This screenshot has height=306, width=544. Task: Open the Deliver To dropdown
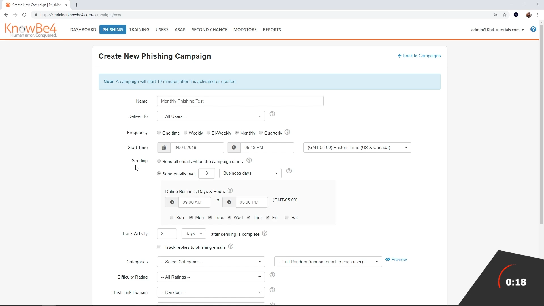point(211,116)
